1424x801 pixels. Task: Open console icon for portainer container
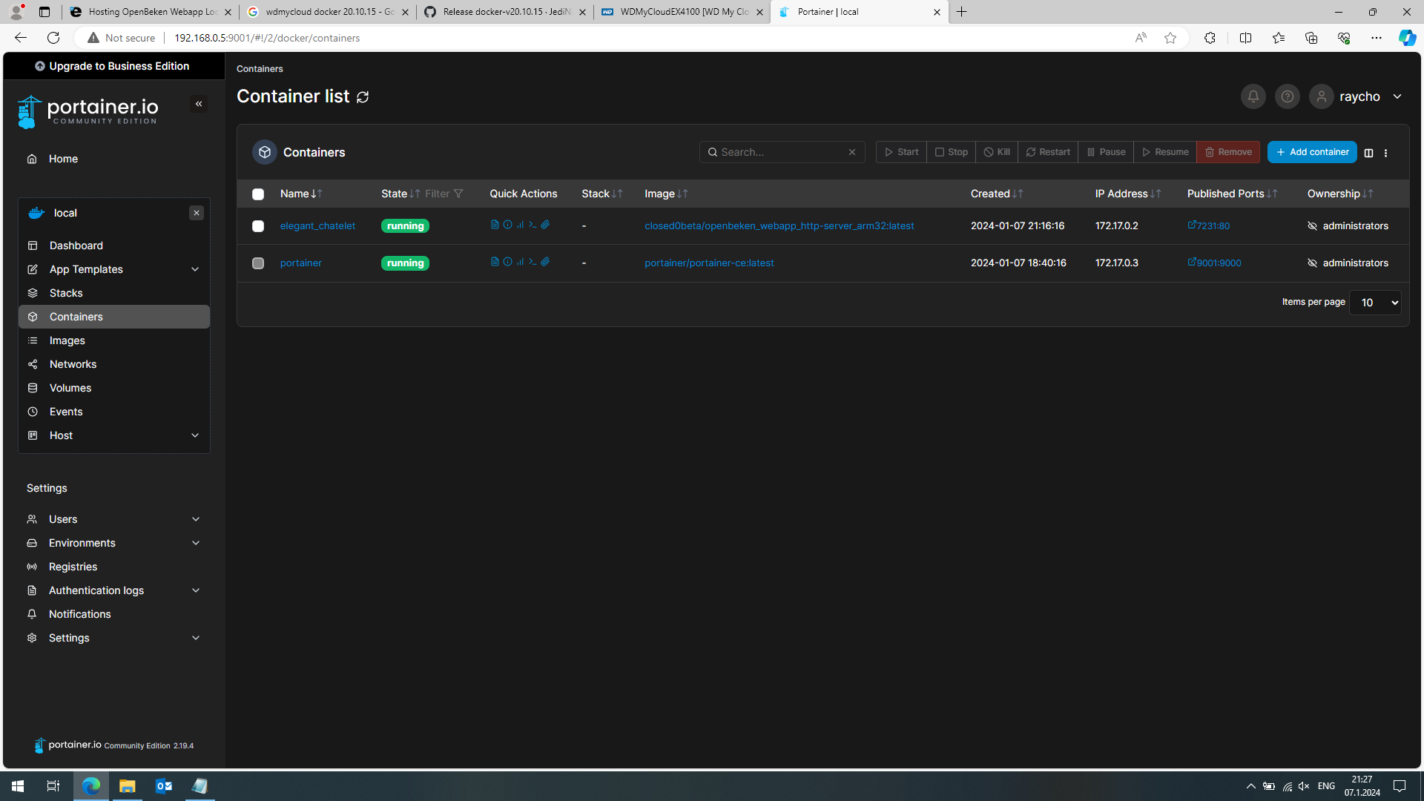[533, 262]
